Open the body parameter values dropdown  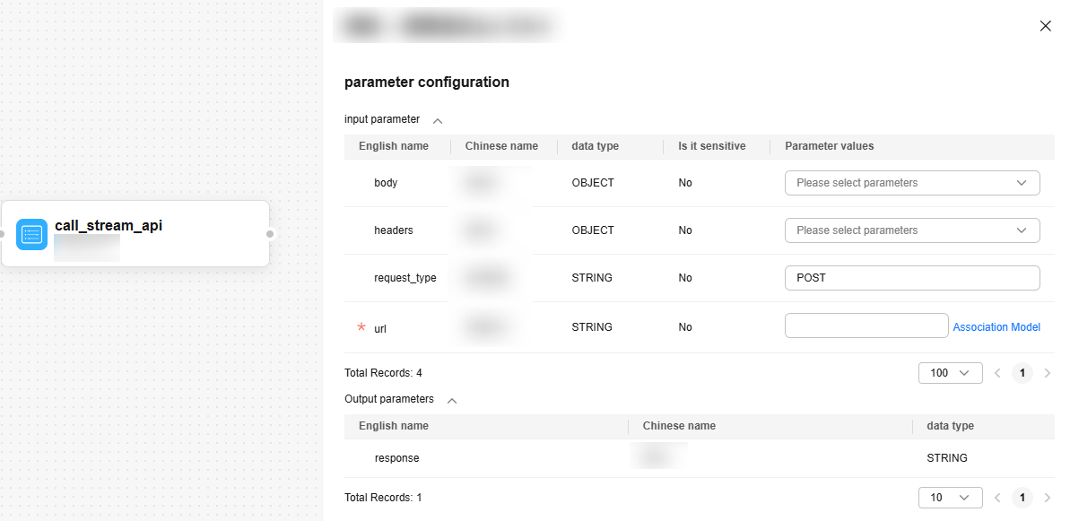click(x=911, y=183)
